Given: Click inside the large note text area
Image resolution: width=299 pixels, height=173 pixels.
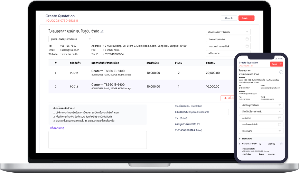Looking at the screenshot, I should pos(97,140).
